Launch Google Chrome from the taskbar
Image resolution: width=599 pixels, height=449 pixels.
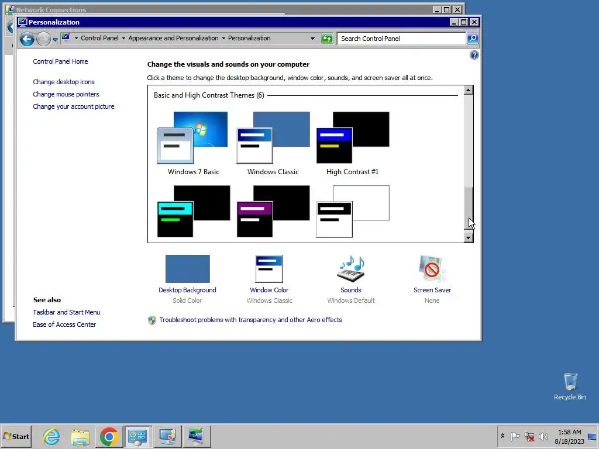109,436
